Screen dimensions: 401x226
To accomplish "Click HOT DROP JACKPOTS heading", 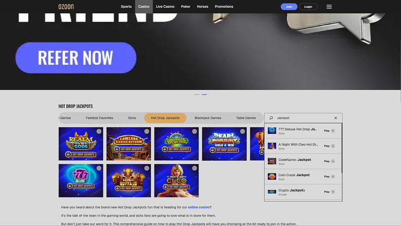I will [x=76, y=106].
